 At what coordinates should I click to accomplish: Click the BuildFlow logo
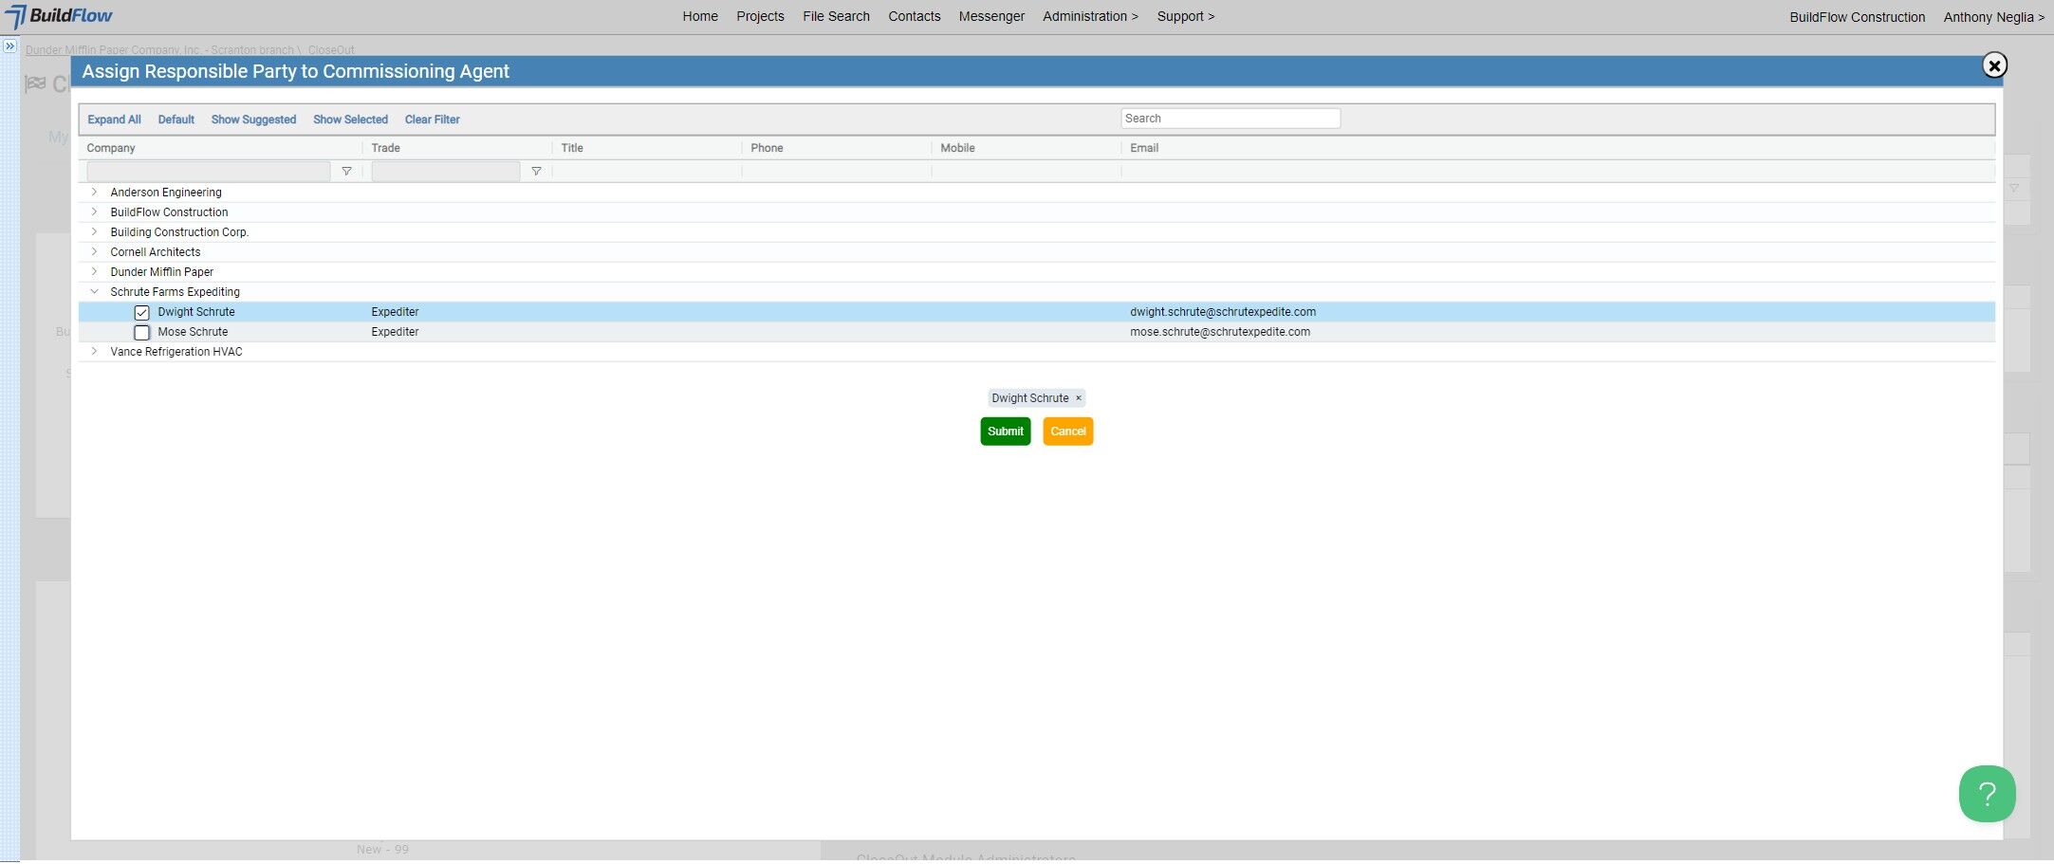(59, 16)
